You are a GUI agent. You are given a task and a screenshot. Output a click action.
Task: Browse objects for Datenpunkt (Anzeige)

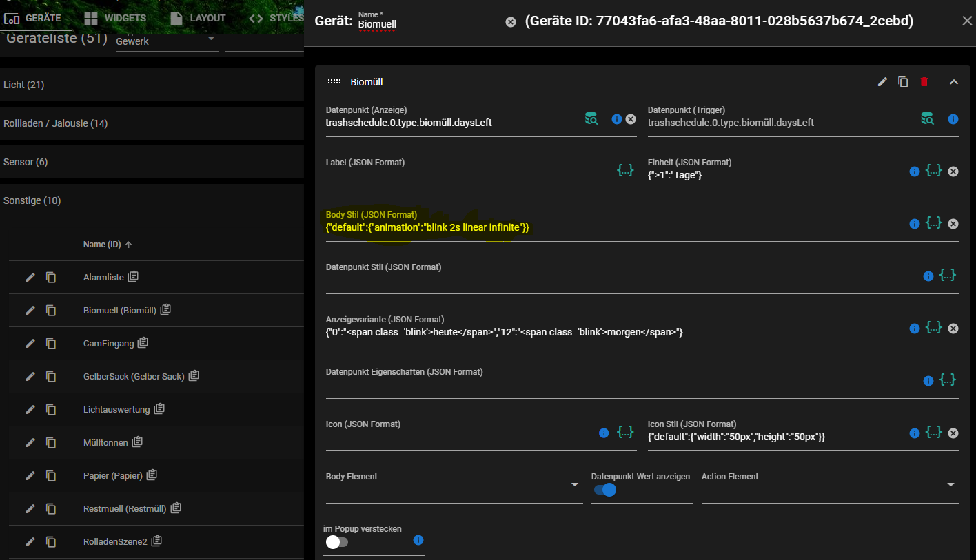(591, 118)
